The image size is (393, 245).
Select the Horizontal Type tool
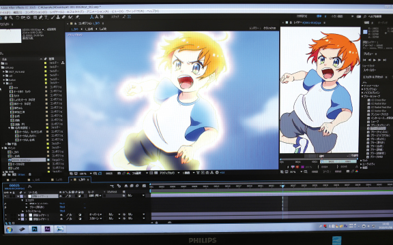pyautogui.click(x=46, y=17)
